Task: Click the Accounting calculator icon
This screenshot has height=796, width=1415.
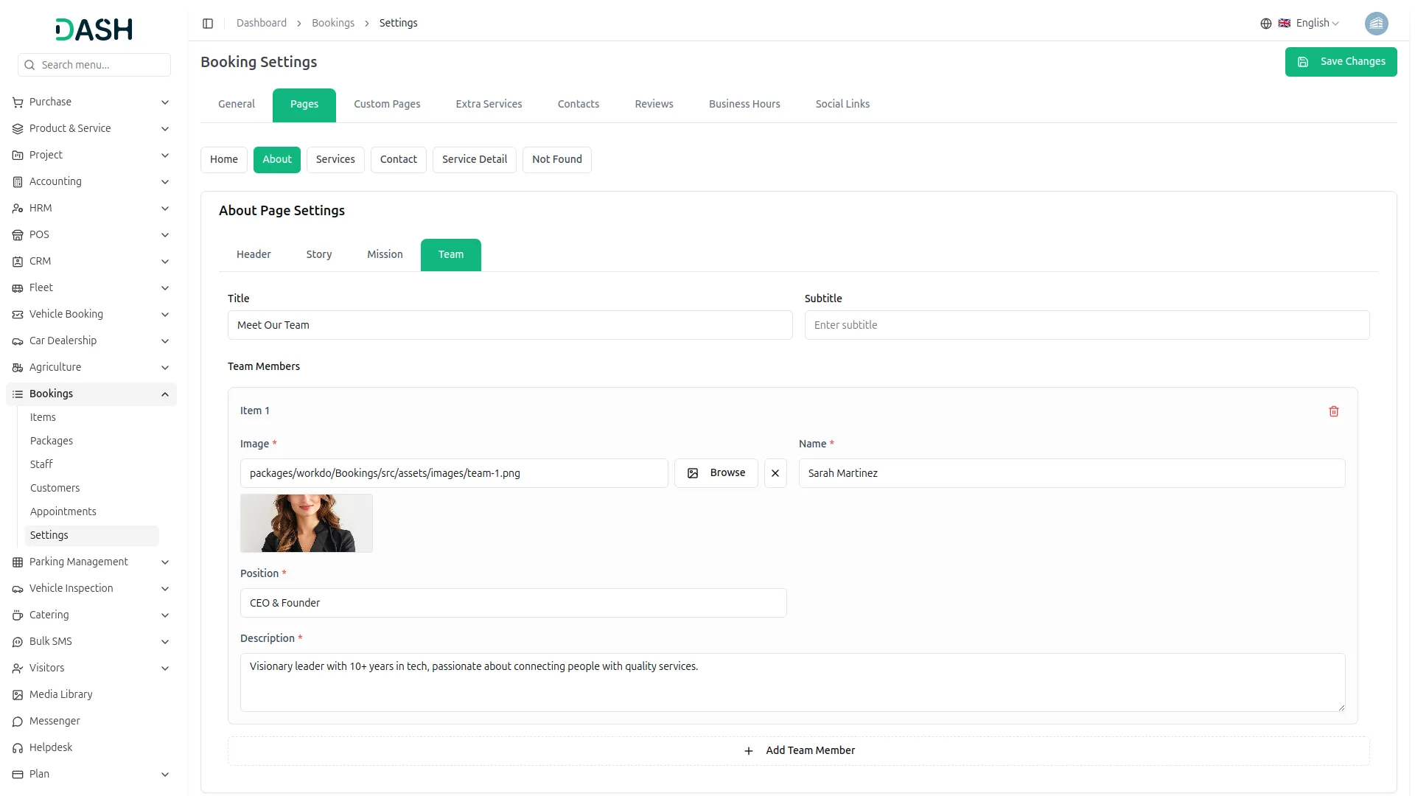Action: click(x=18, y=181)
